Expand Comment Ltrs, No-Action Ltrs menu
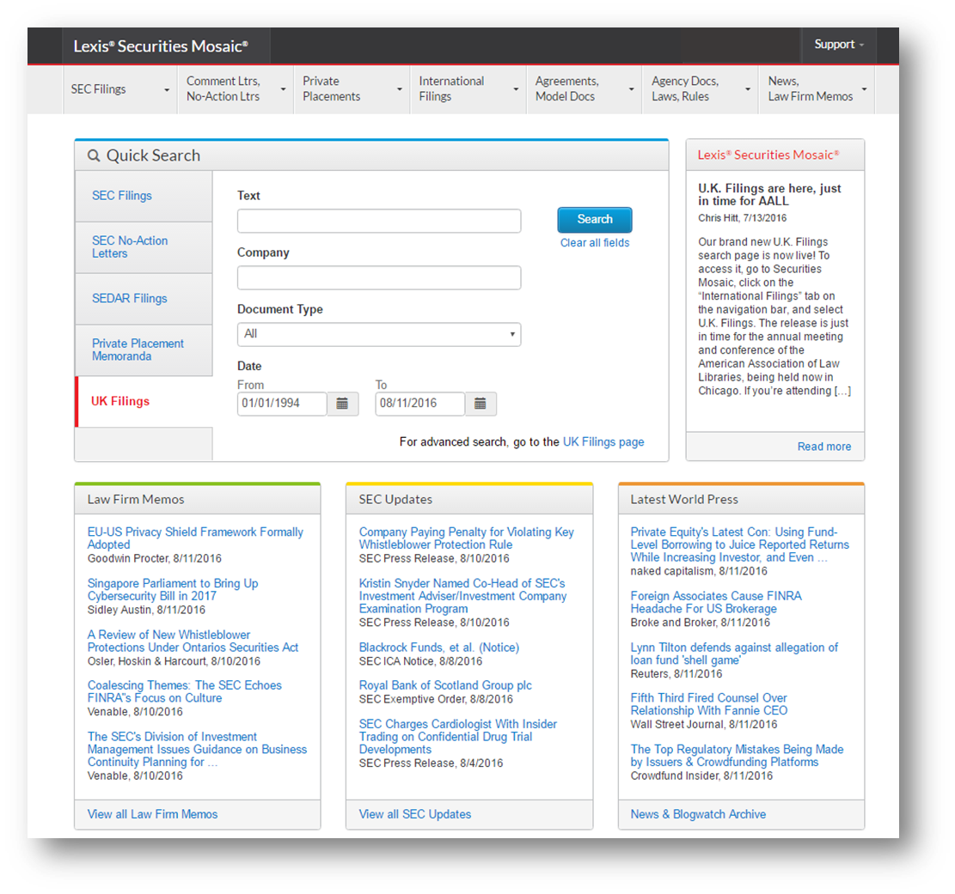955x894 pixels. pos(236,89)
